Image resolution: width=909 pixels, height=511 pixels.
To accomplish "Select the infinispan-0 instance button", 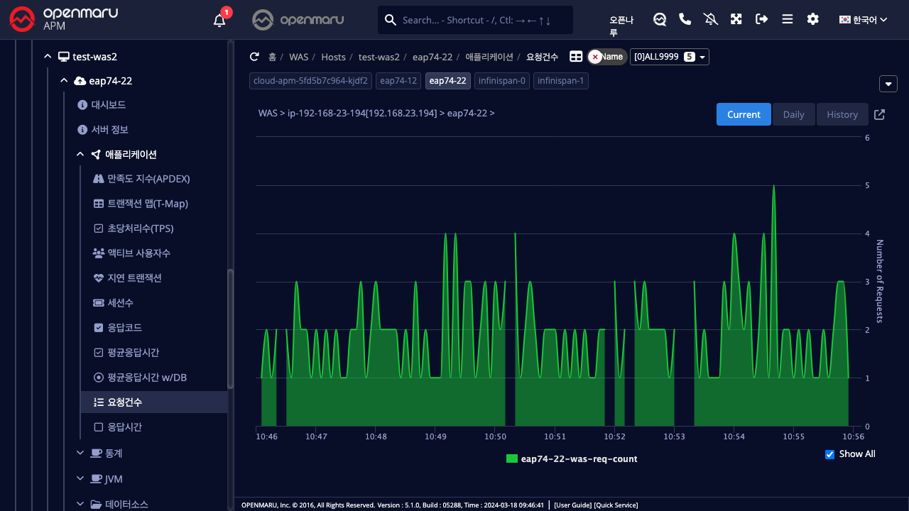I will point(502,81).
